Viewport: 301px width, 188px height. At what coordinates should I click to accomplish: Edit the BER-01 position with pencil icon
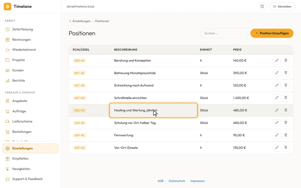pyautogui.click(x=277, y=60)
